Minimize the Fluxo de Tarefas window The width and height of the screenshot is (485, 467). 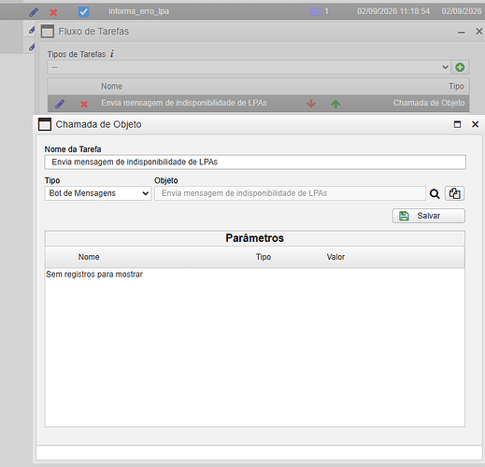point(462,32)
